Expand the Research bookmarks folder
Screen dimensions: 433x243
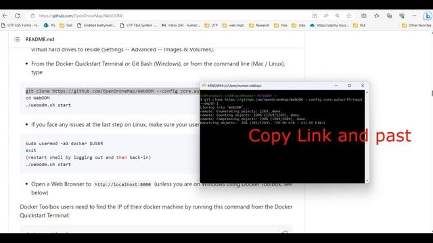(x=259, y=26)
